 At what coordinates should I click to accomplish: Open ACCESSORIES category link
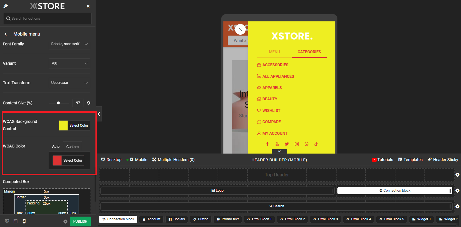point(273,65)
